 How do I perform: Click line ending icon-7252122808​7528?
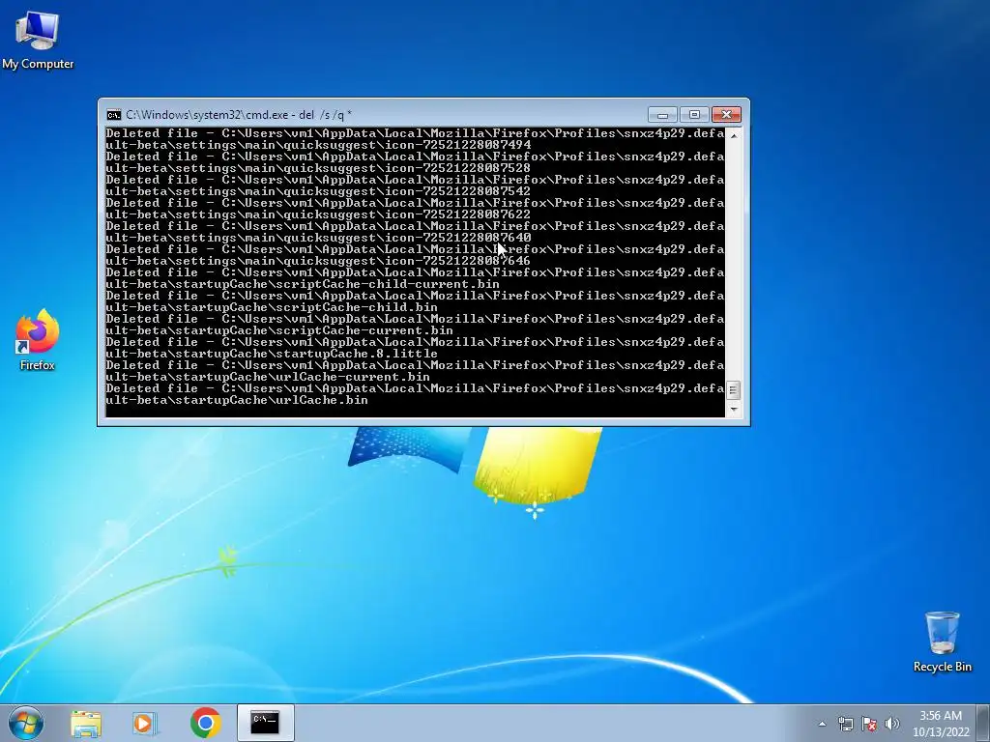[x=318, y=168]
